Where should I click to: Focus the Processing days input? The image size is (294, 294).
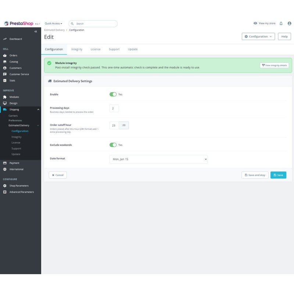click(114, 108)
